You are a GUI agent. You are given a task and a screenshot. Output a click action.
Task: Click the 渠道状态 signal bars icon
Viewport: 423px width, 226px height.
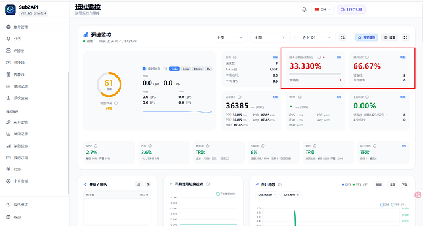click(x=9, y=146)
